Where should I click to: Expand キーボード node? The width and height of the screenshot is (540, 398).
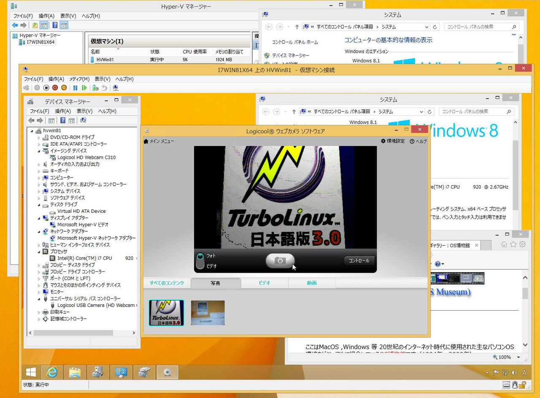click(39, 171)
